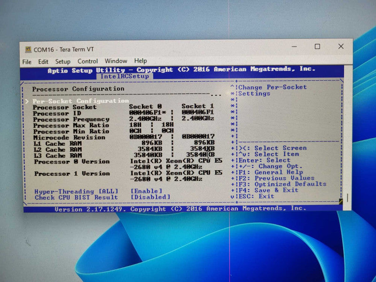
Task: Open the Setup menu
Action: click(x=63, y=62)
